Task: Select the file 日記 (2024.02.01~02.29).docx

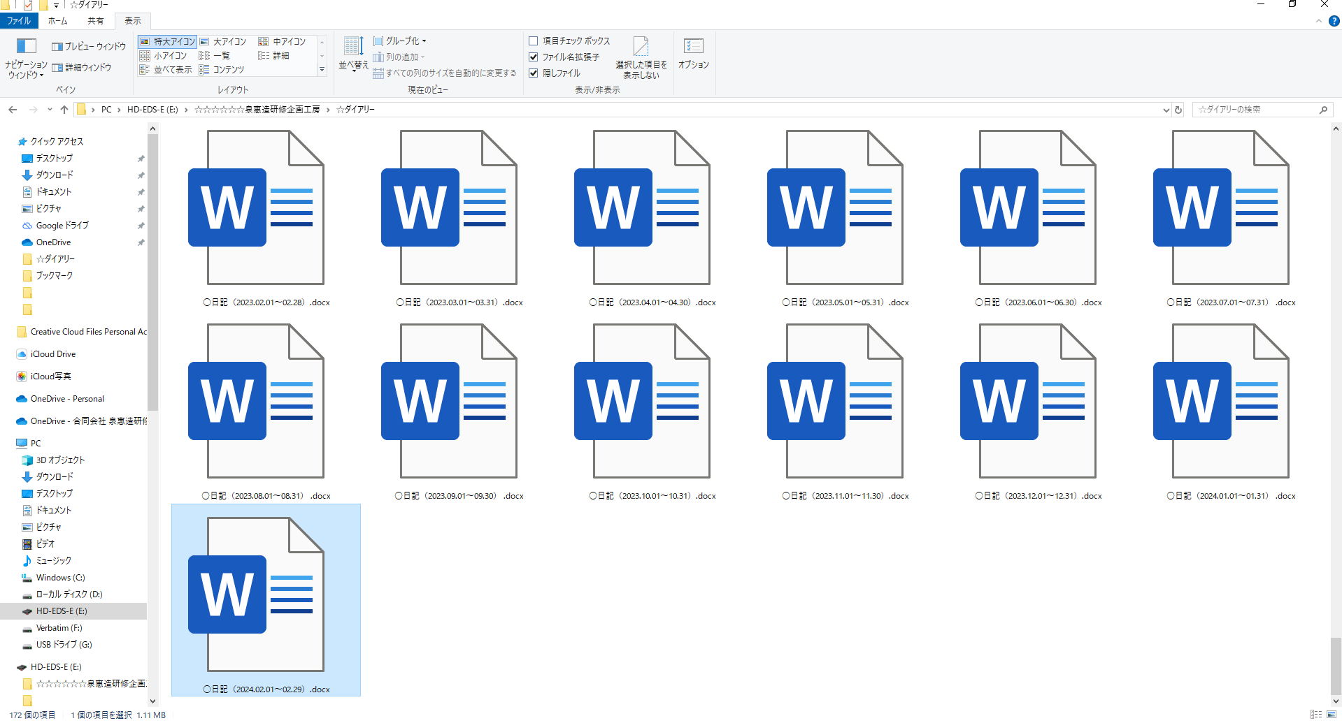Action: [x=266, y=600]
